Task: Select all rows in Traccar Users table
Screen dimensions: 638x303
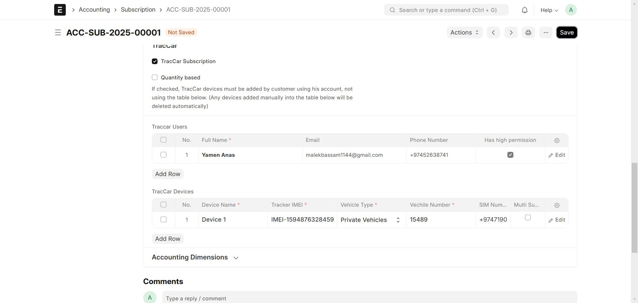Action: [163, 140]
